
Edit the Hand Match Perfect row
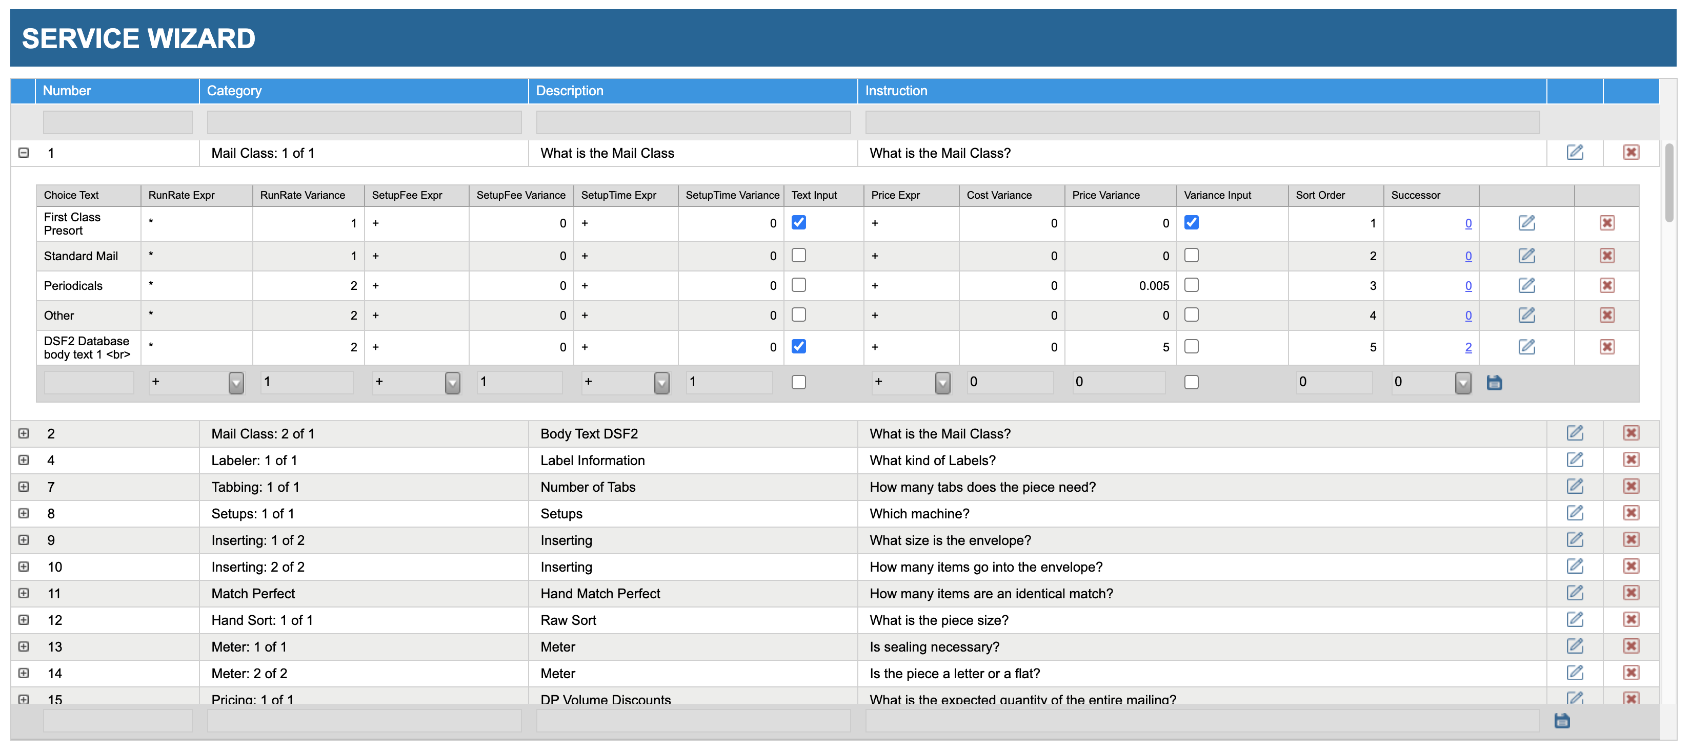point(1575,593)
